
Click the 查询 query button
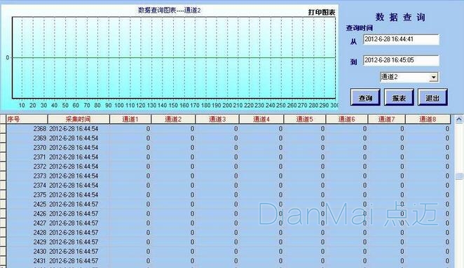[365, 97]
